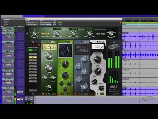
Task: Select band 1 target button
Action: pyautogui.click(x=32, y=45)
